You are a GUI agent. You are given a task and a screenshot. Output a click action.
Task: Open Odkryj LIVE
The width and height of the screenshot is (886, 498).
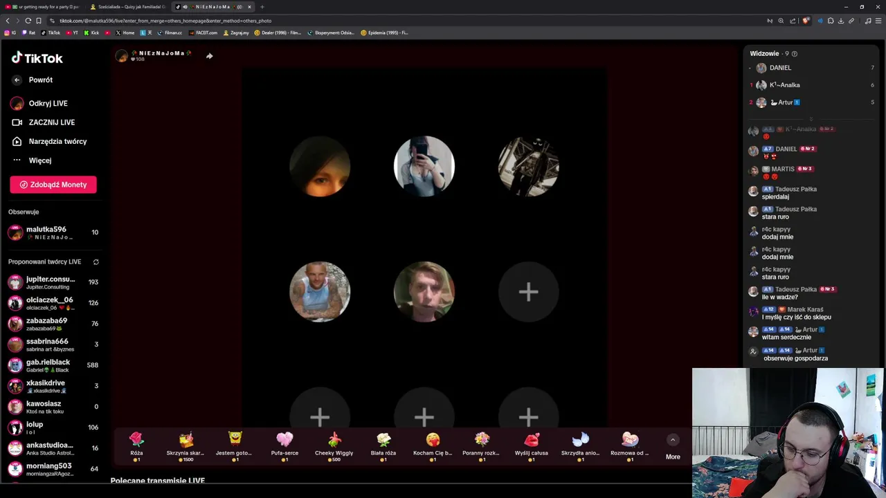(x=39, y=103)
